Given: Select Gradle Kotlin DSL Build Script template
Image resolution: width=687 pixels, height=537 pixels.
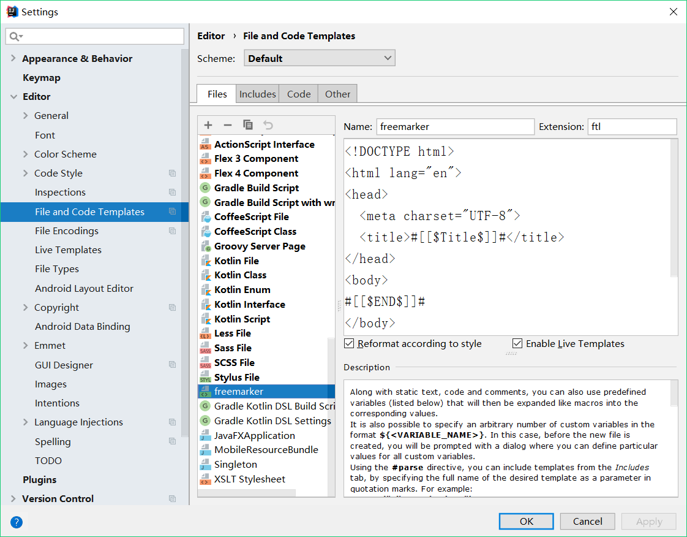Looking at the screenshot, I should 266,406.
